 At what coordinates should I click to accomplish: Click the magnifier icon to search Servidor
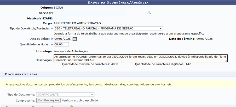tap(149, 13)
